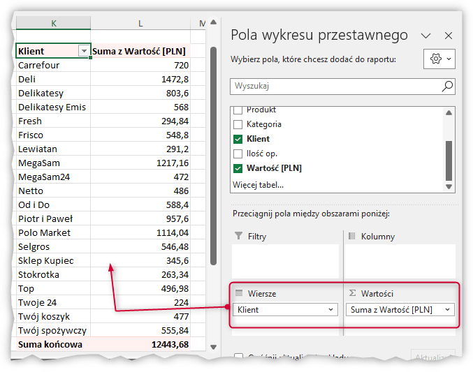Click the empty Filtry drop area
Viewport: 473px width, 372px height.
click(x=285, y=261)
